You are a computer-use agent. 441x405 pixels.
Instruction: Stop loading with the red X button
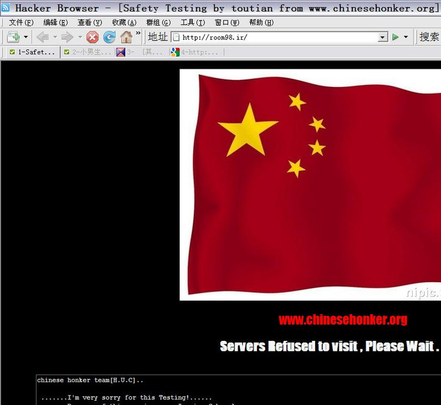(92, 37)
